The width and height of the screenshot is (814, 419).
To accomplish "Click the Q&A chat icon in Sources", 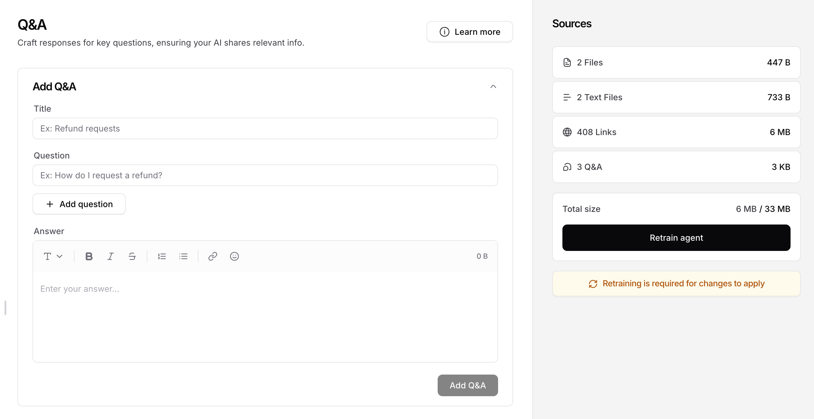I will (567, 167).
